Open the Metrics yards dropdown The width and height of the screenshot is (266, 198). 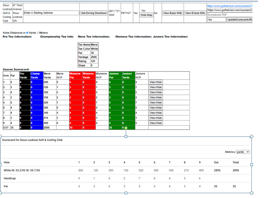click(x=243, y=152)
